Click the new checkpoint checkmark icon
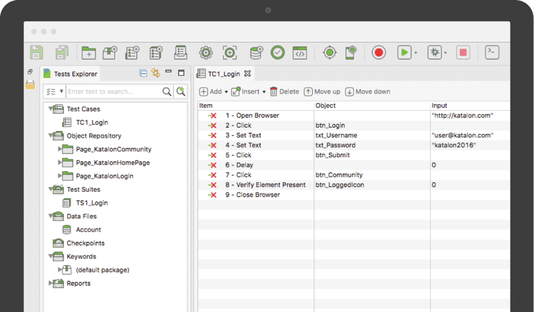 pyautogui.click(x=278, y=52)
